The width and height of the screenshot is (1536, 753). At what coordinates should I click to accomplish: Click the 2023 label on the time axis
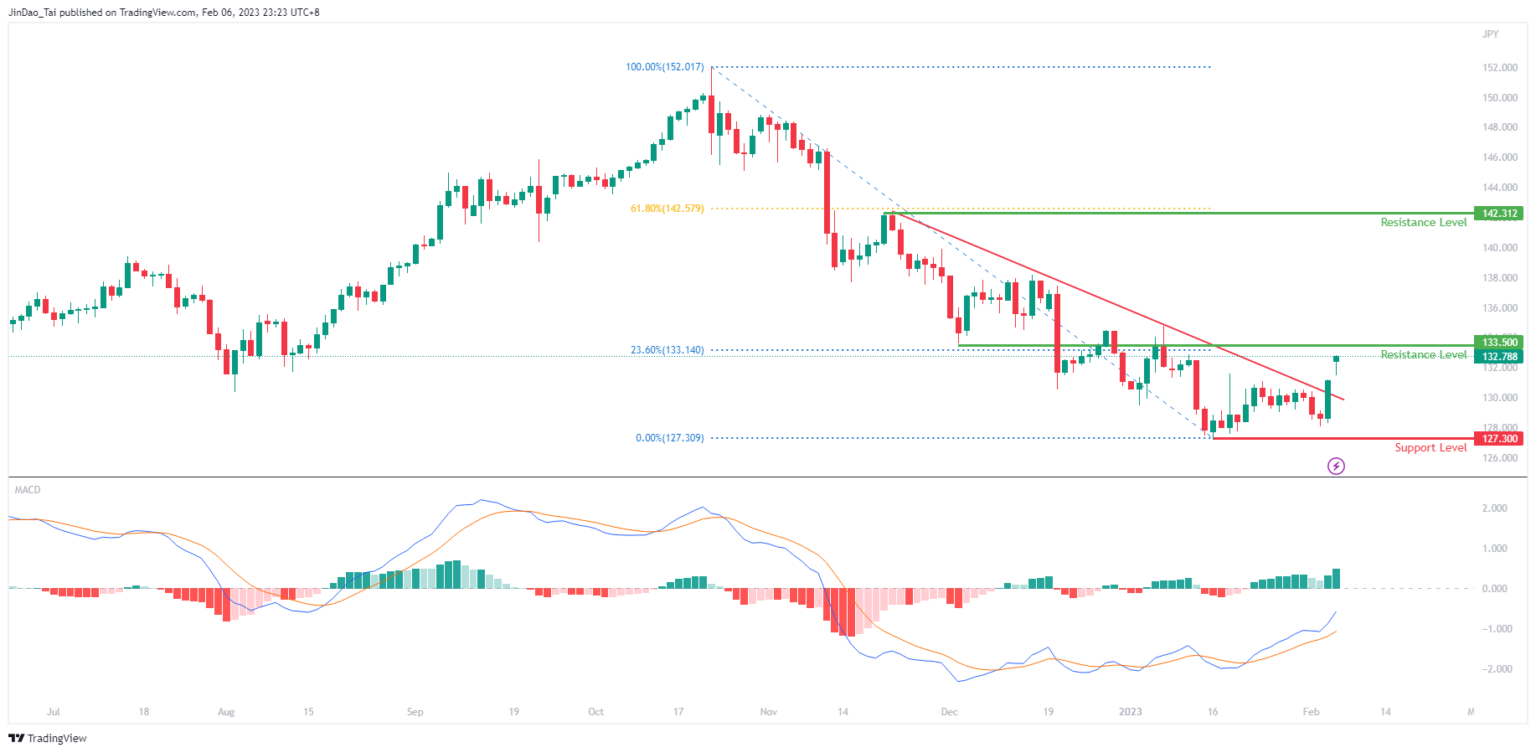click(1131, 712)
